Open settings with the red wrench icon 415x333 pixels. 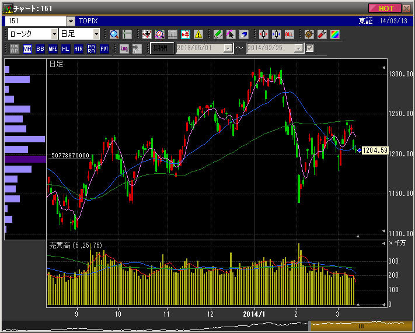click(x=321, y=34)
